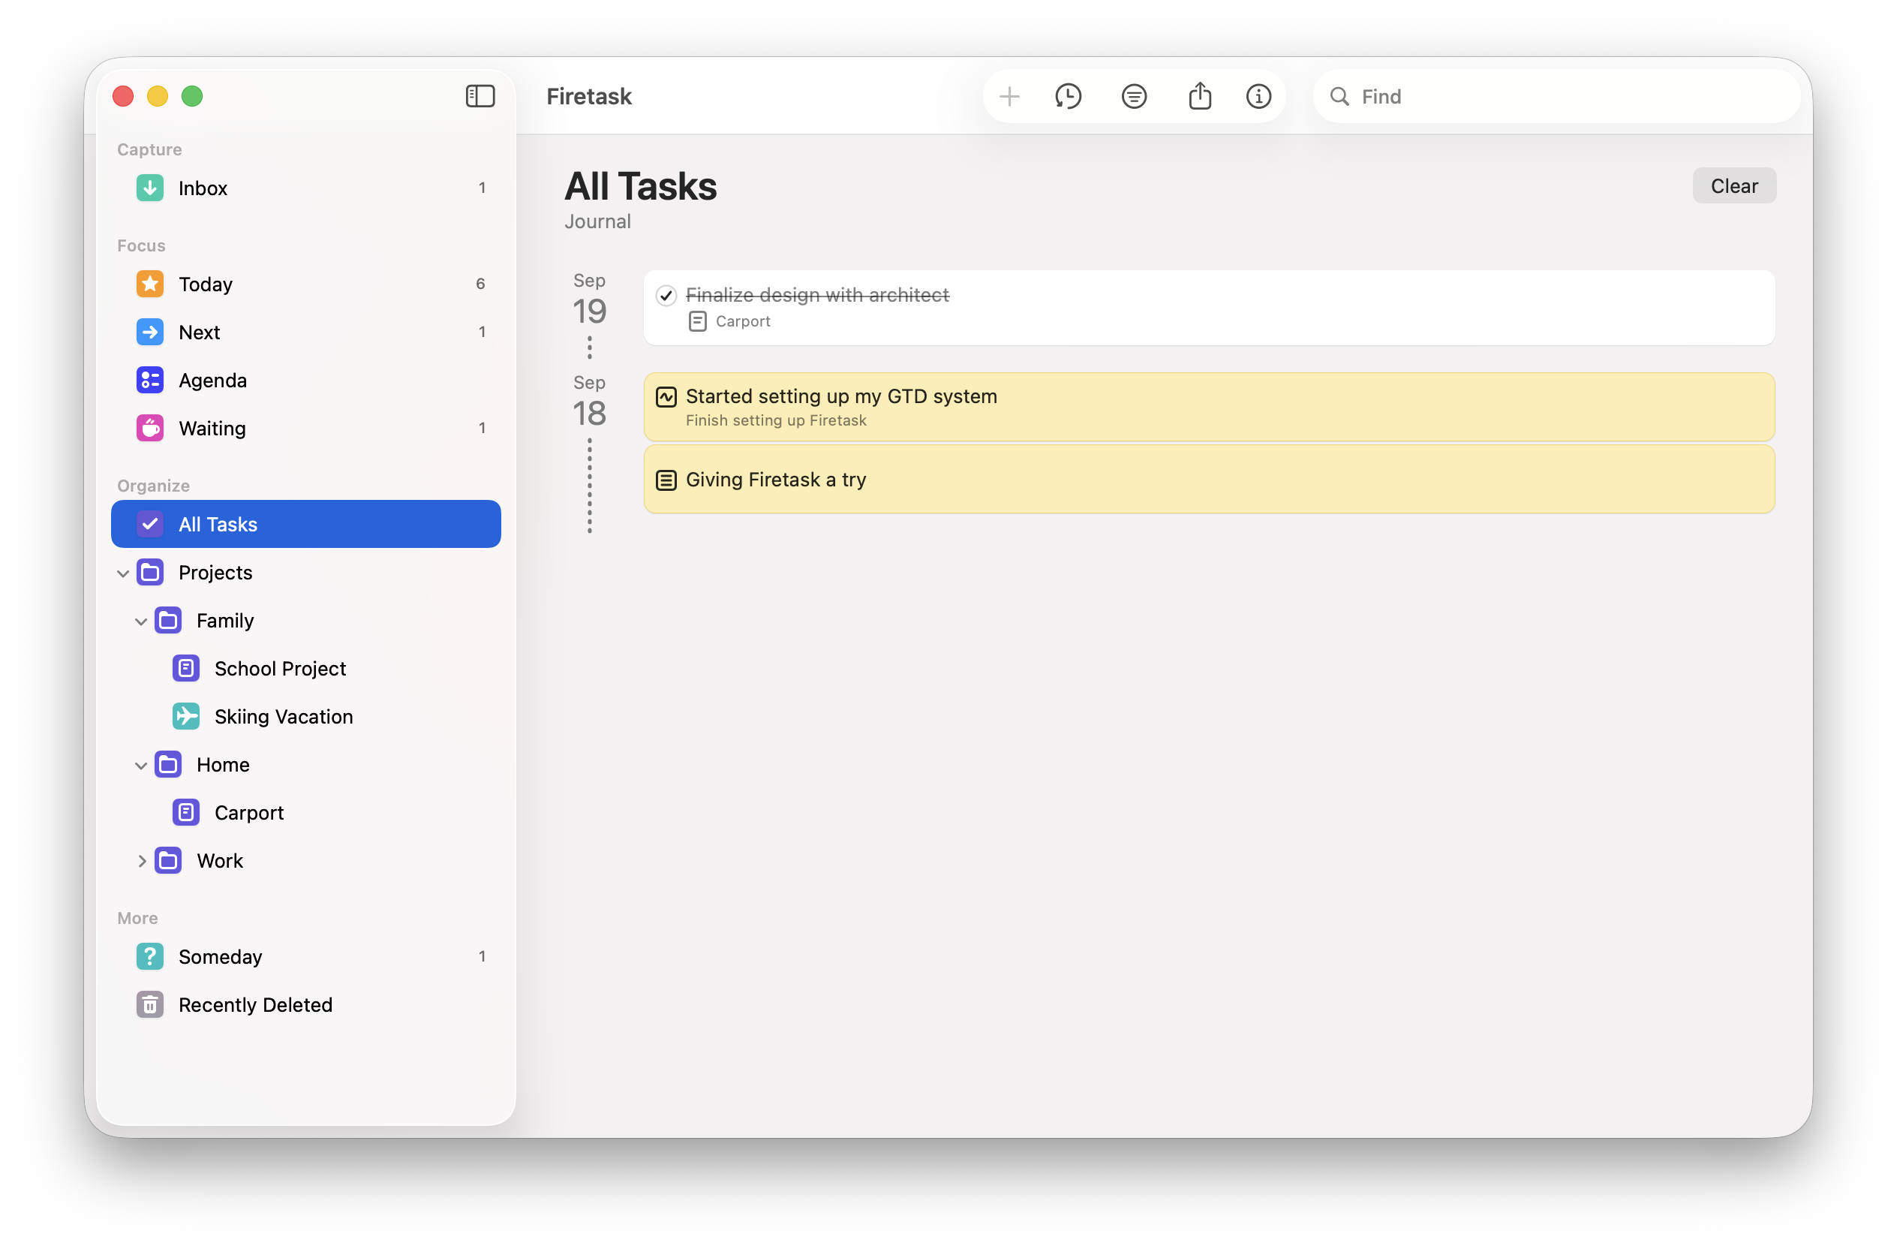Open the Waiting list
Screen dimensions: 1897x1249
[212, 428]
